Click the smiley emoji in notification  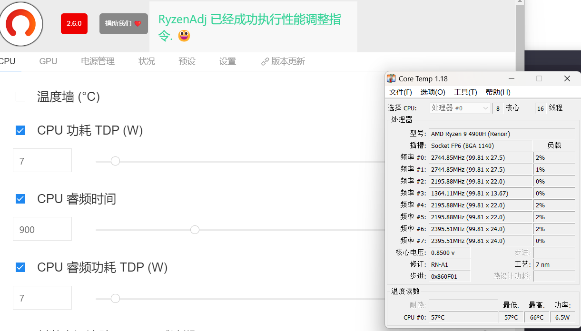[184, 36]
